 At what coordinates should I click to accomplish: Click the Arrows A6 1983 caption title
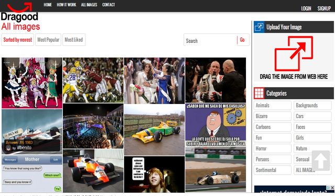point(19,143)
